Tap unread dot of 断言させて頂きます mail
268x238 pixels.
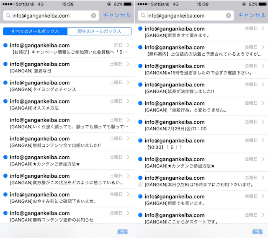[x=140, y=28]
